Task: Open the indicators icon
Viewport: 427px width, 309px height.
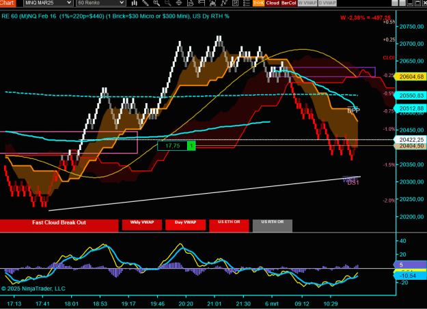Action: [212, 3]
